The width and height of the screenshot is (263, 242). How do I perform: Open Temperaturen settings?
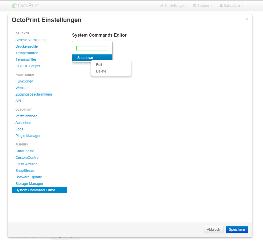27,53
